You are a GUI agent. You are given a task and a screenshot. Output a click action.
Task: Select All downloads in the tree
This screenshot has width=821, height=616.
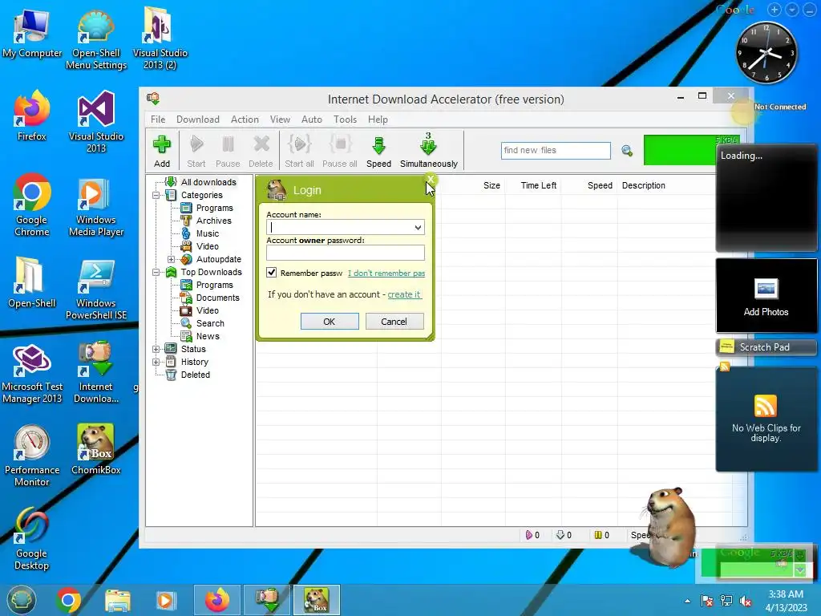208,182
